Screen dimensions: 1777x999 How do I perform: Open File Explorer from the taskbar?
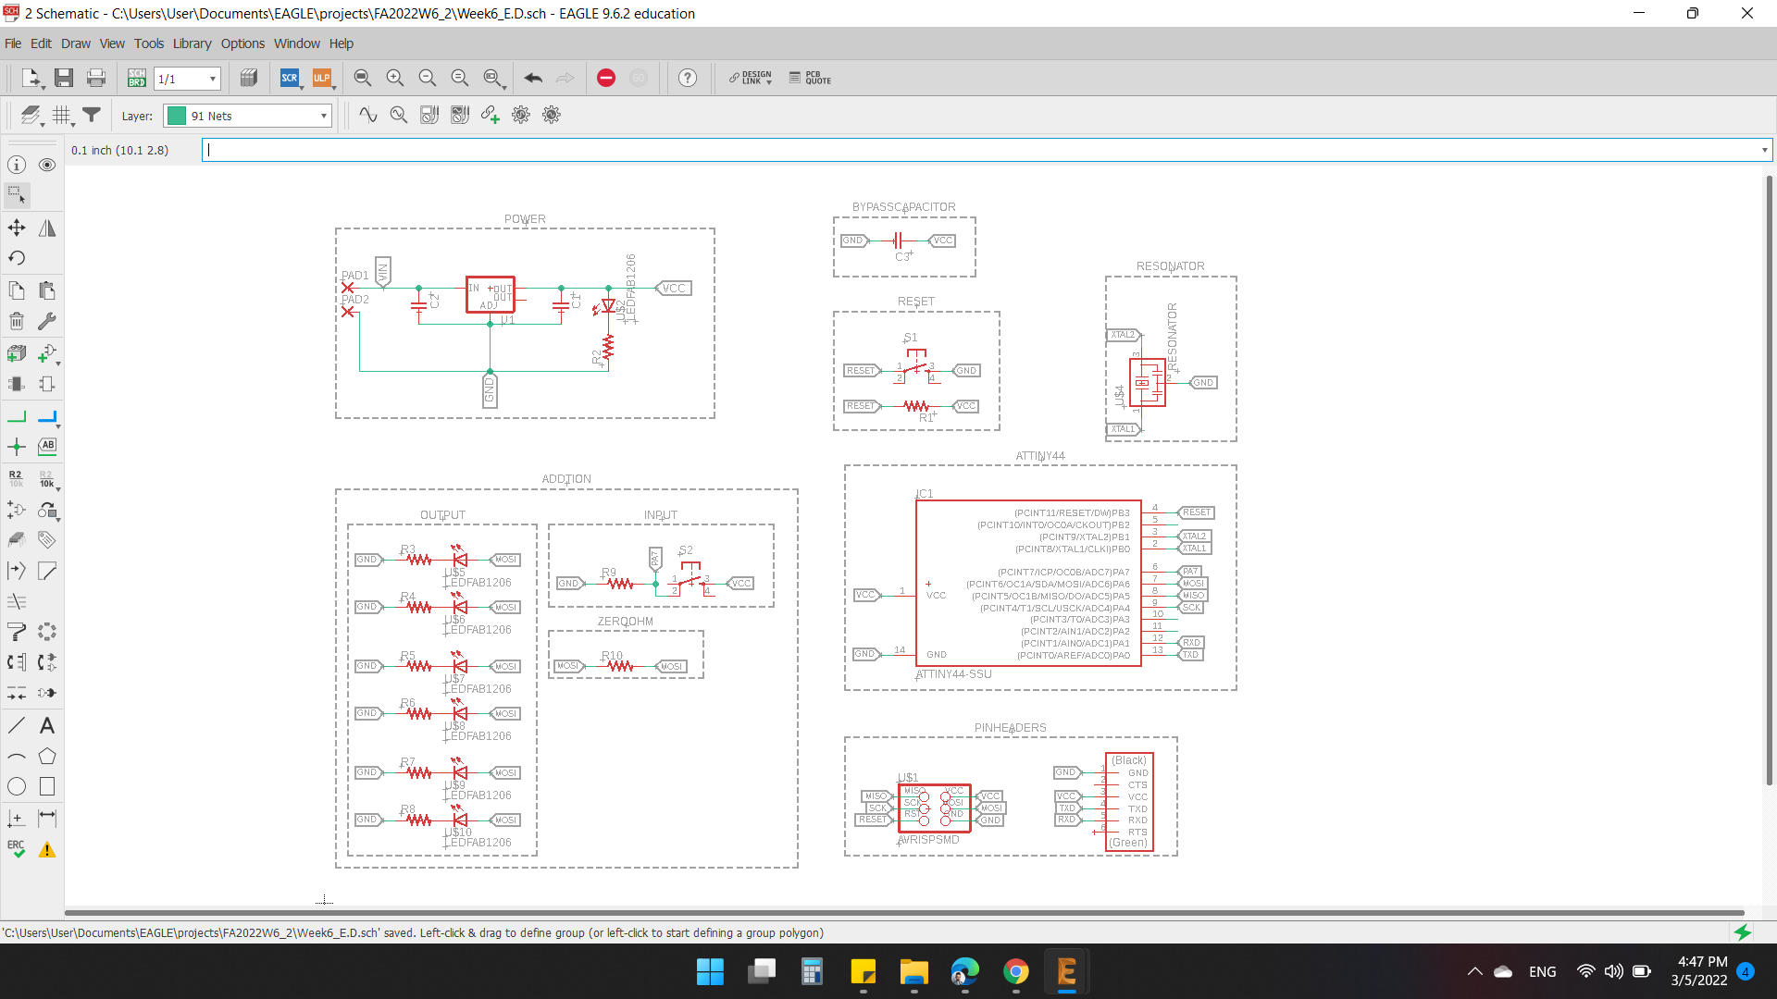913,971
